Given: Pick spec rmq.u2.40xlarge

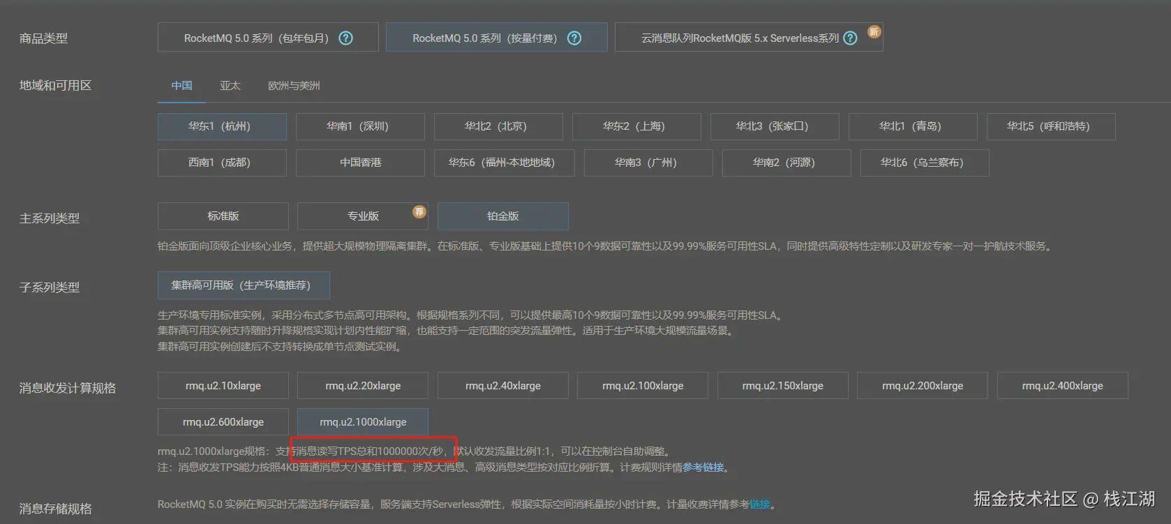Looking at the screenshot, I should (503, 386).
